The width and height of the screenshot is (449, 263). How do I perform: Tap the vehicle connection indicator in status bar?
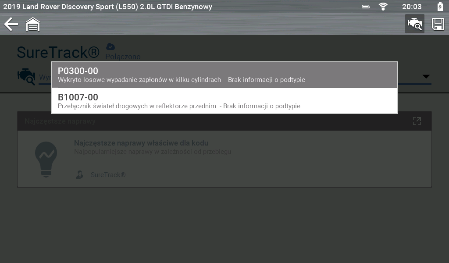pyautogui.click(x=366, y=6)
